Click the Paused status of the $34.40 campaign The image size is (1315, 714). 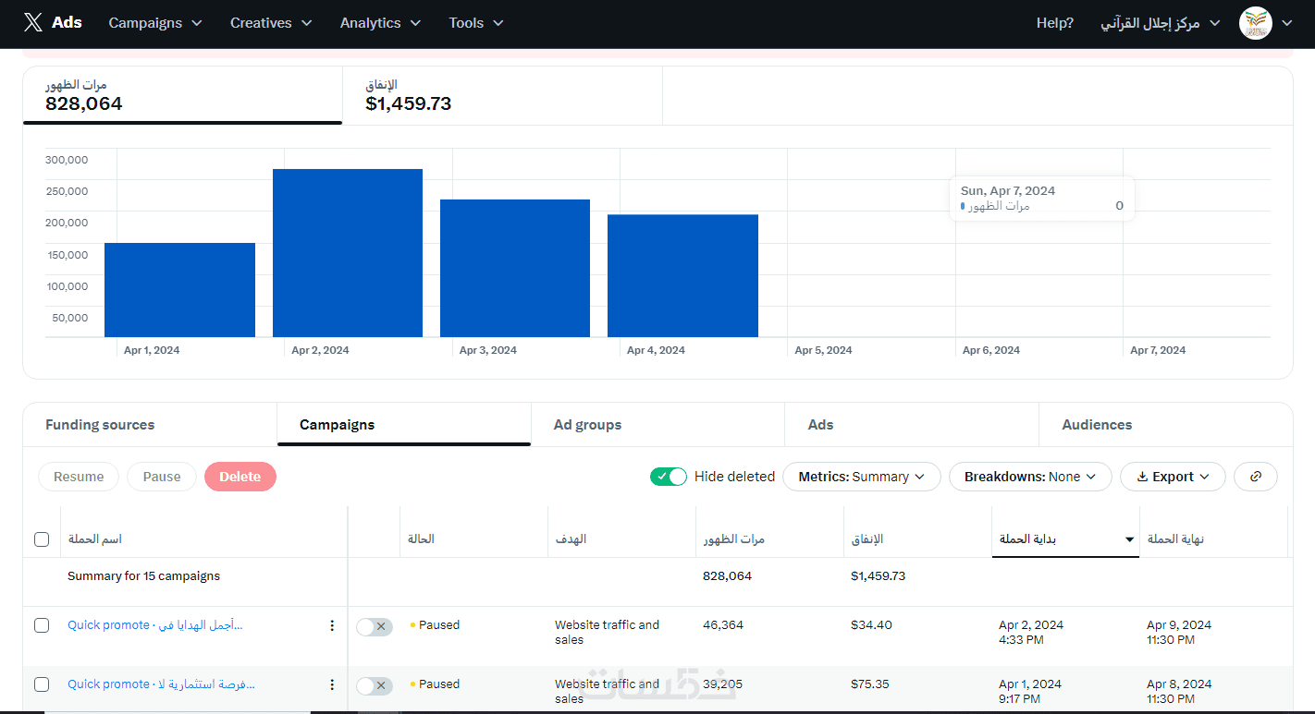(435, 625)
